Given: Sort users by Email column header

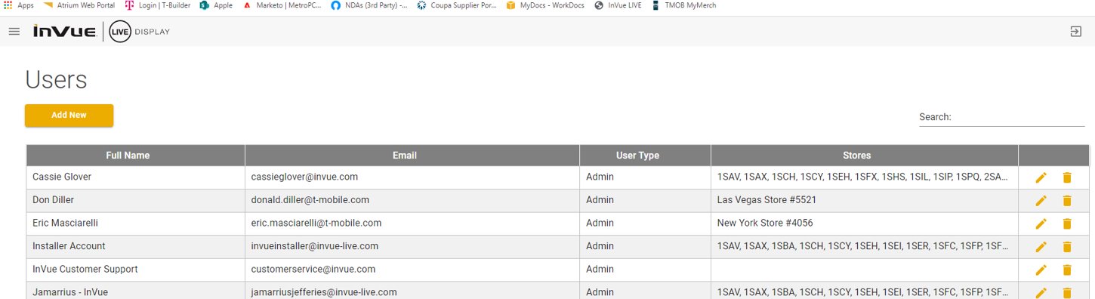Looking at the screenshot, I should click(x=405, y=156).
